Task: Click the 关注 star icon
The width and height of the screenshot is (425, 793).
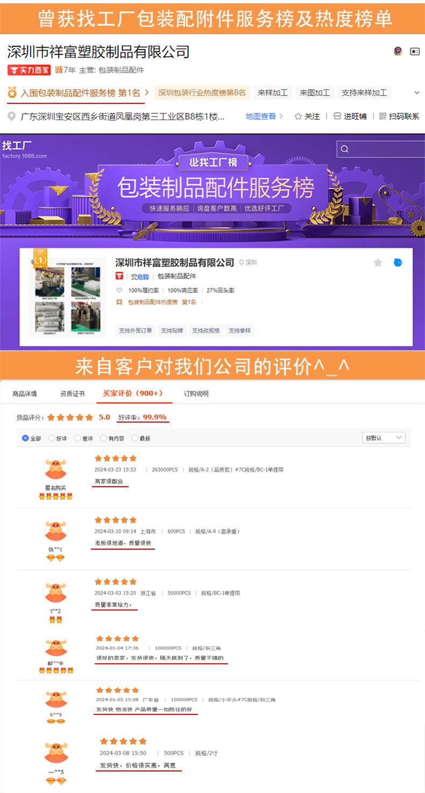Action: coord(298,116)
